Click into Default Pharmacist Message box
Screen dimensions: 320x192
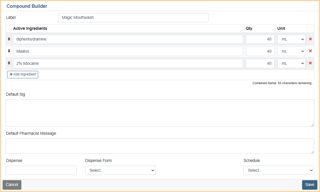(160, 146)
